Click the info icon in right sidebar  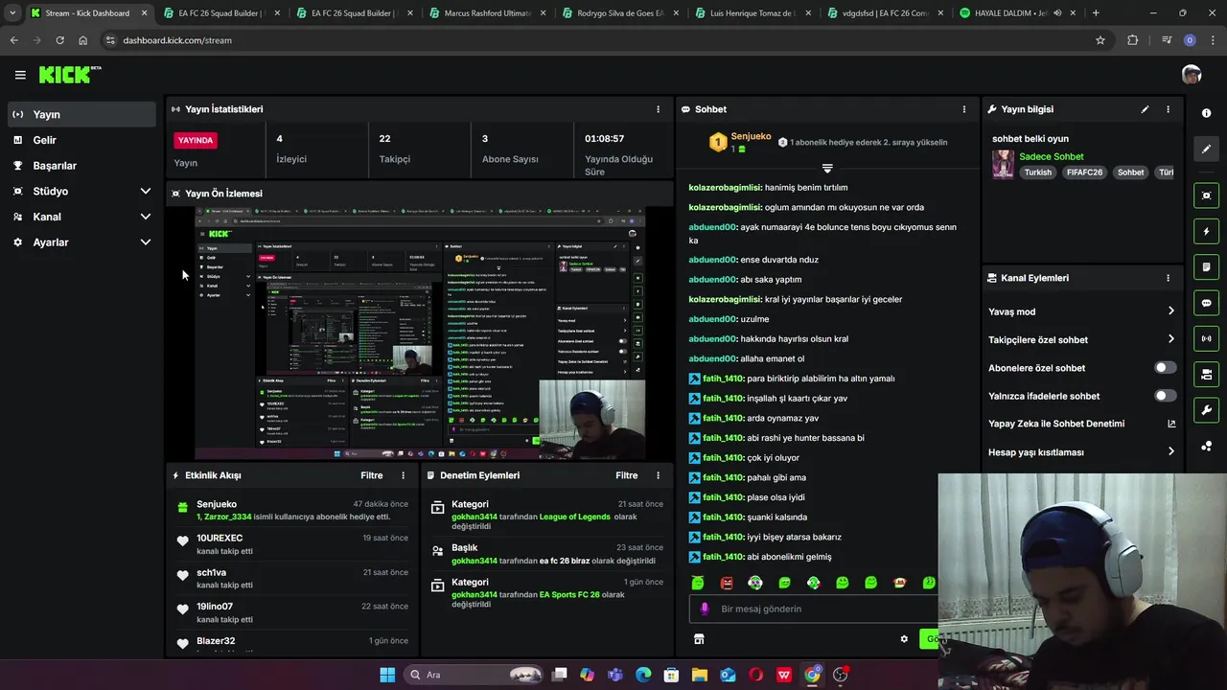point(1206,113)
